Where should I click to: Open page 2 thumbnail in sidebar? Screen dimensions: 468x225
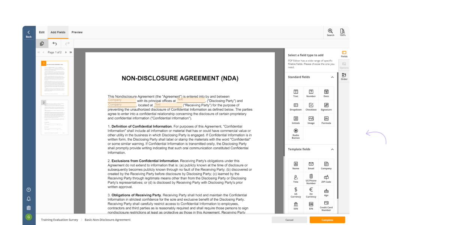[54, 117]
